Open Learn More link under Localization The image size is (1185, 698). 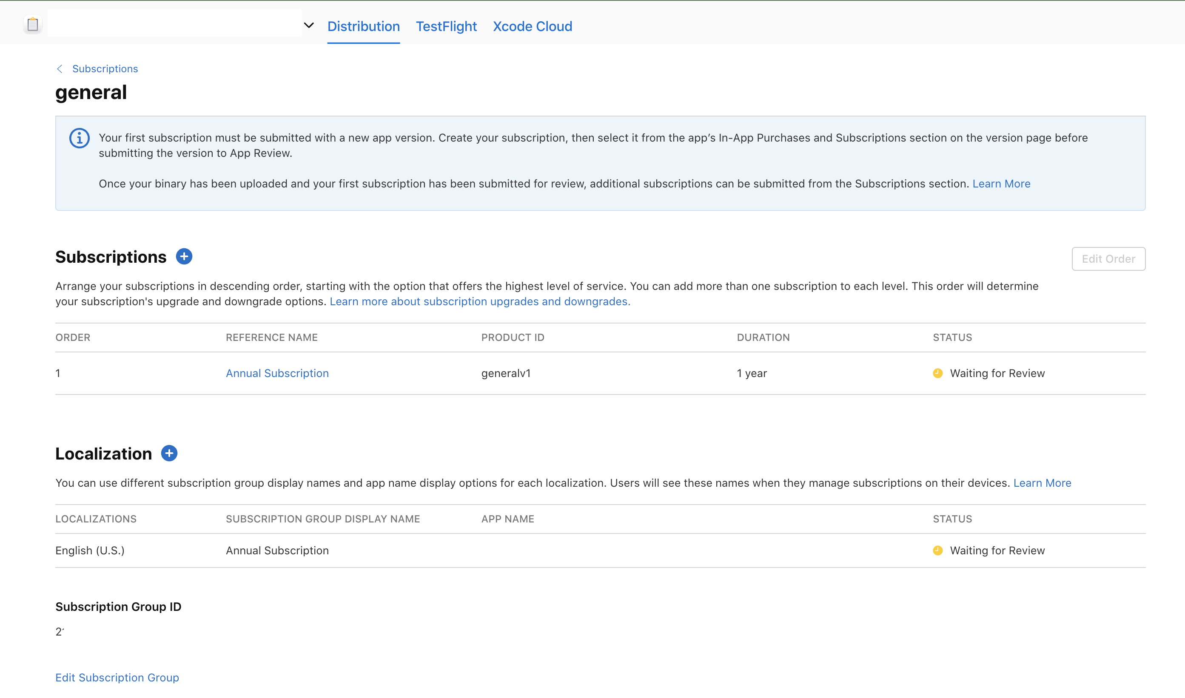[1042, 483]
